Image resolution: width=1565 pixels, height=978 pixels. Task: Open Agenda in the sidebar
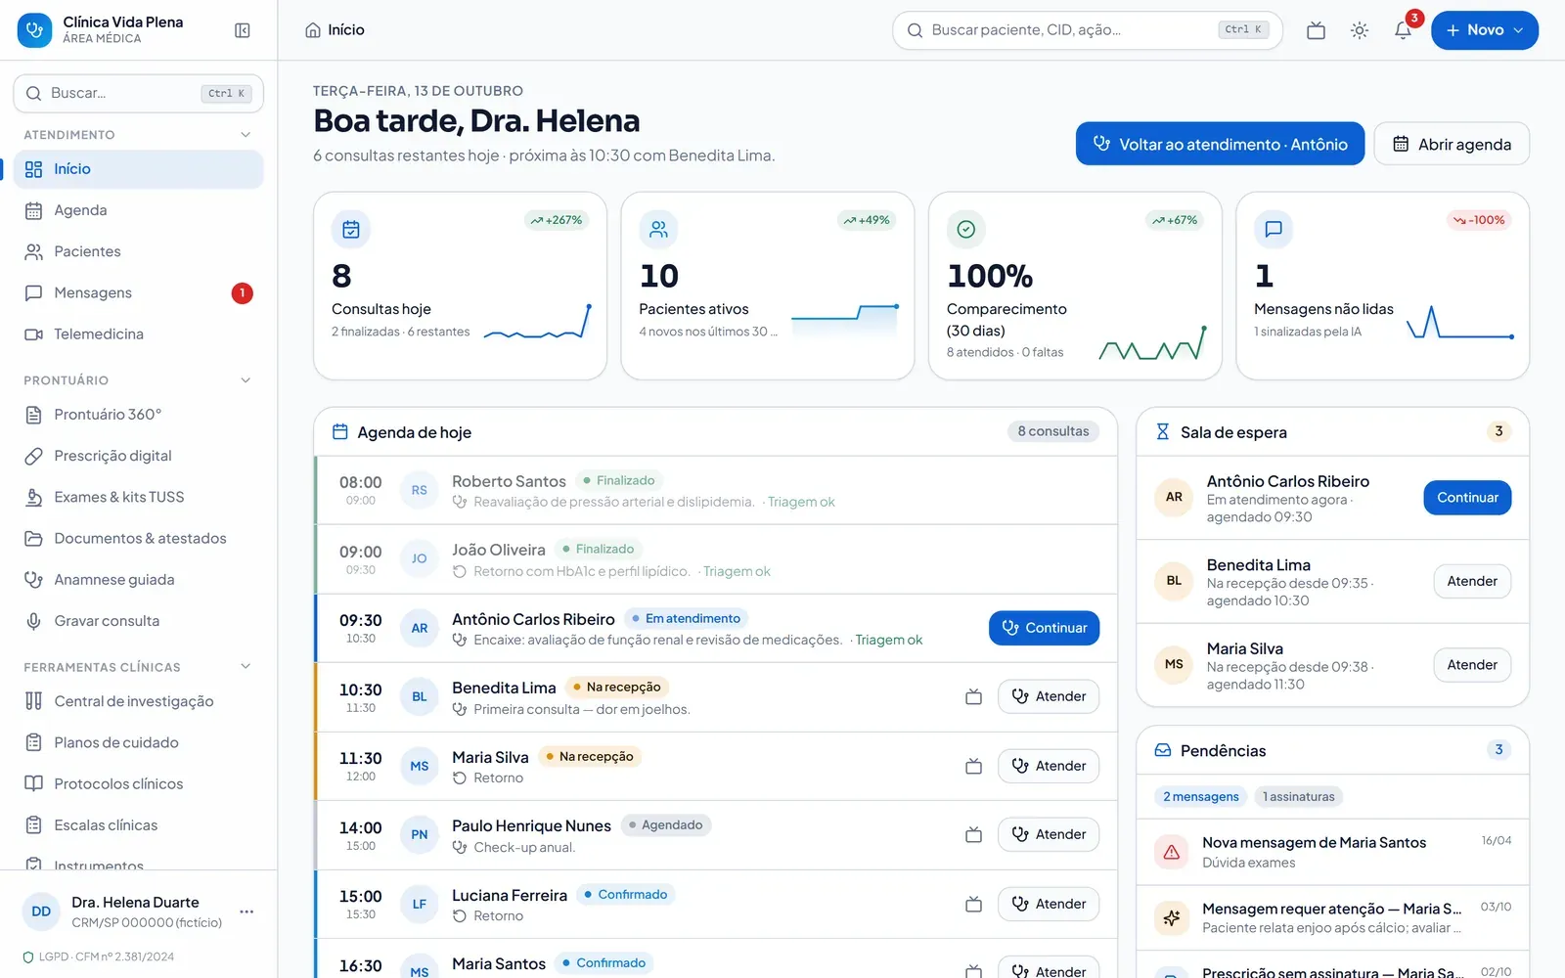pyautogui.click(x=138, y=210)
